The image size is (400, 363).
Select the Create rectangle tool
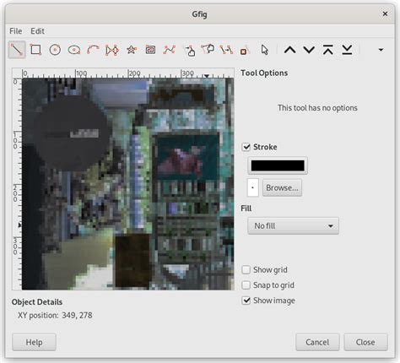[x=35, y=50]
